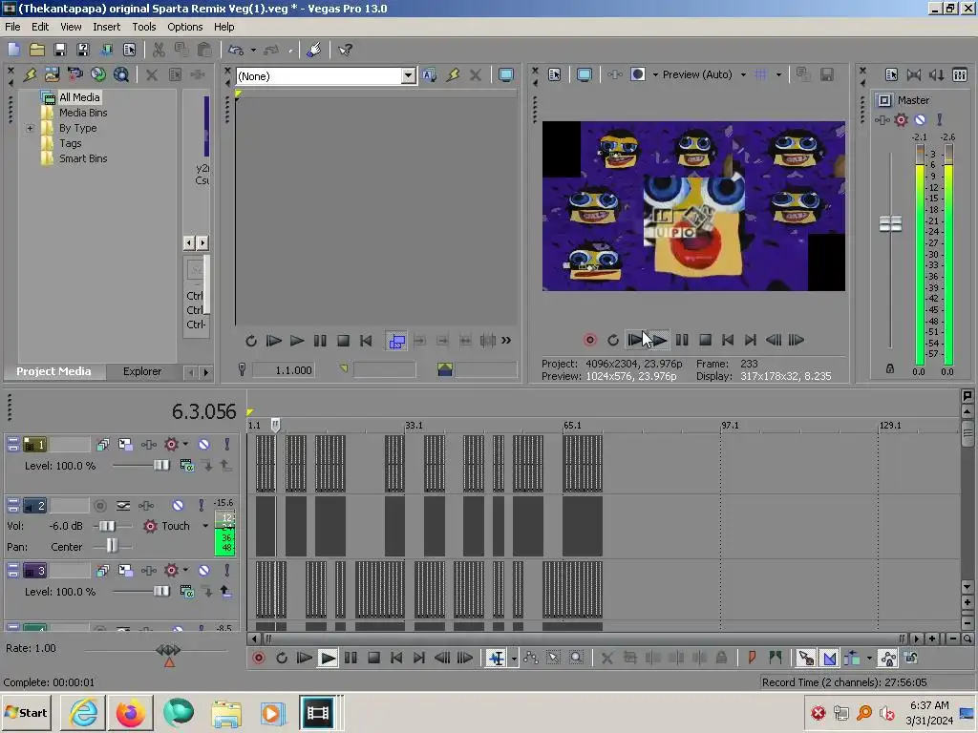
Task: Click the track 1 Level slider
Action: [161, 466]
